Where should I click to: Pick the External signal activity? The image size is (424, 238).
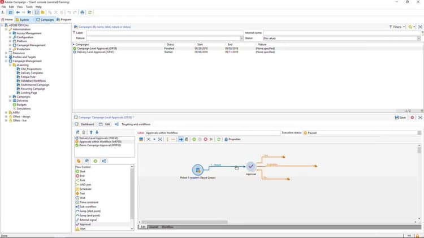86,220
